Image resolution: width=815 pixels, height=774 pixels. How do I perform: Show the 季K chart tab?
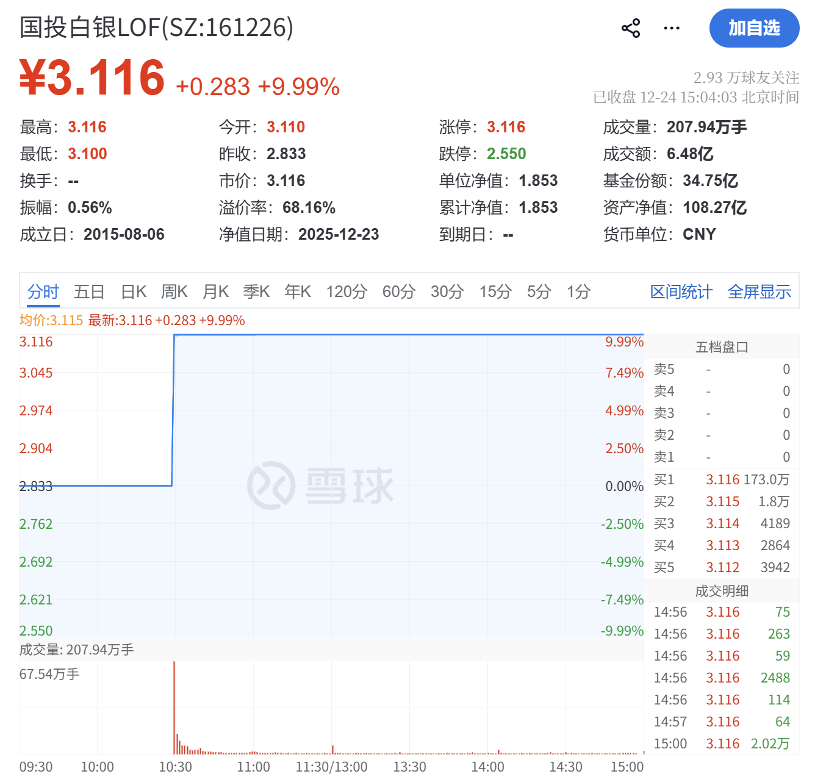(256, 292)
